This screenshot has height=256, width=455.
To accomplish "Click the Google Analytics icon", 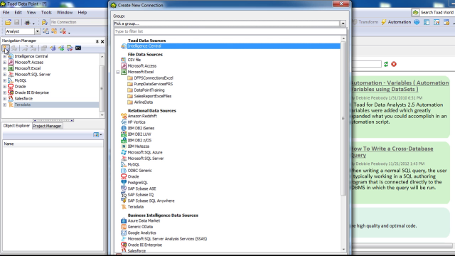I will coord(124,233).
